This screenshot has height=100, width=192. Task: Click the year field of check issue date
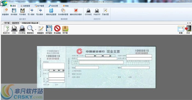click(x=90, y=56)
